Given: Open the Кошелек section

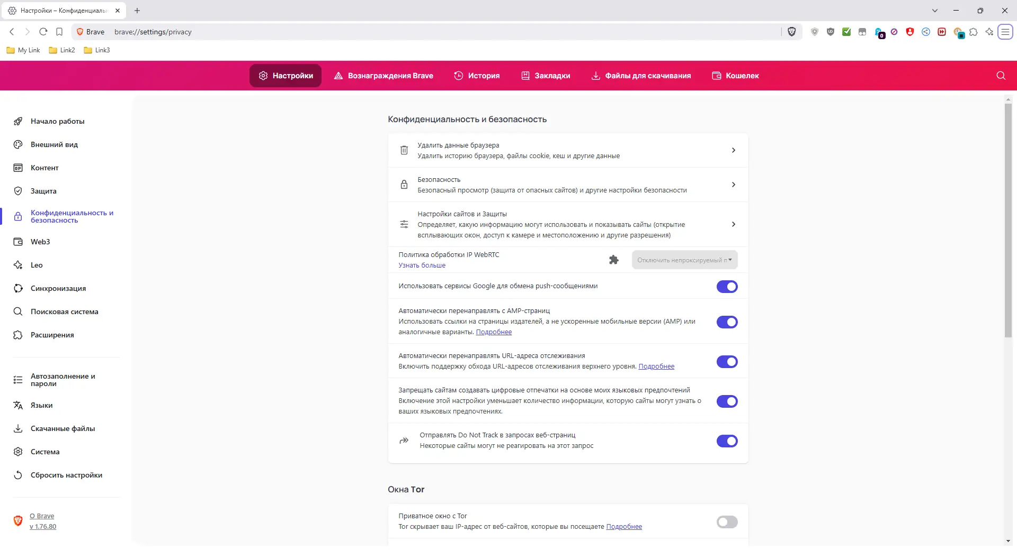Looking at the screenshot, I should [x=735, y=76].
